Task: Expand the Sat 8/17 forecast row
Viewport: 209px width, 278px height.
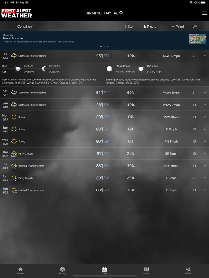Action: point(205,93)
